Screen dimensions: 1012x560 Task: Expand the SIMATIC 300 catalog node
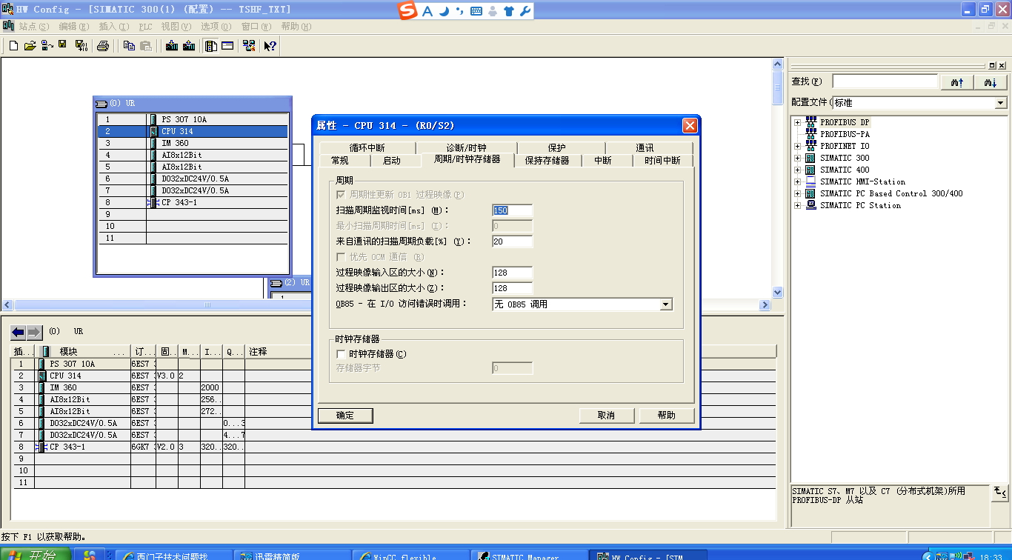[x=797, y=158]
